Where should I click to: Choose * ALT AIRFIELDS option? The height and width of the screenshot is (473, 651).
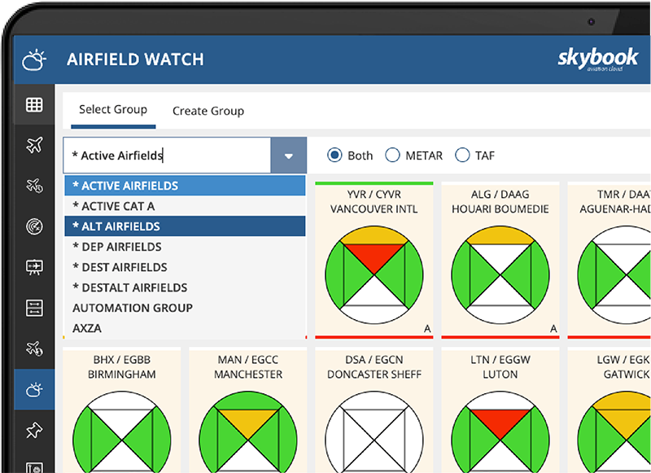(x=185, y=226)
